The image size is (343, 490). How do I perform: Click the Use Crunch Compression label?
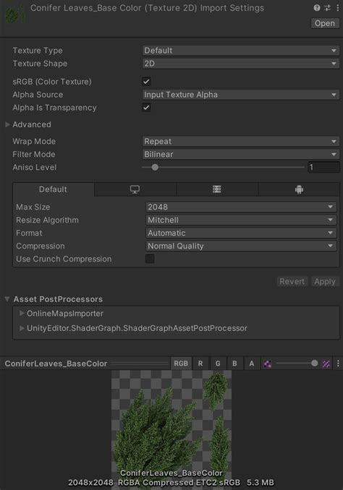click(64, 259)
